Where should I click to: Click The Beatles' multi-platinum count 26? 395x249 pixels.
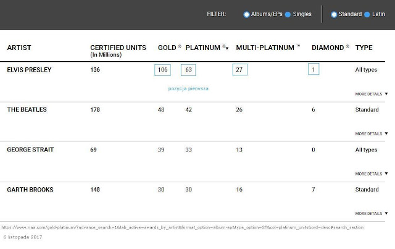pyautogui.click(x=239, y=110)
